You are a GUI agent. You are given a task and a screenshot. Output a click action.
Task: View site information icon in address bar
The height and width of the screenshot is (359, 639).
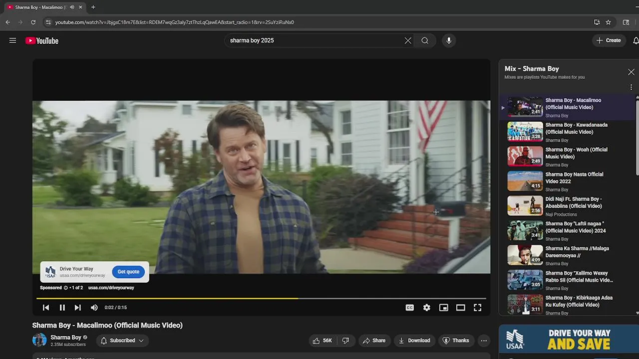tap(48, 22)
